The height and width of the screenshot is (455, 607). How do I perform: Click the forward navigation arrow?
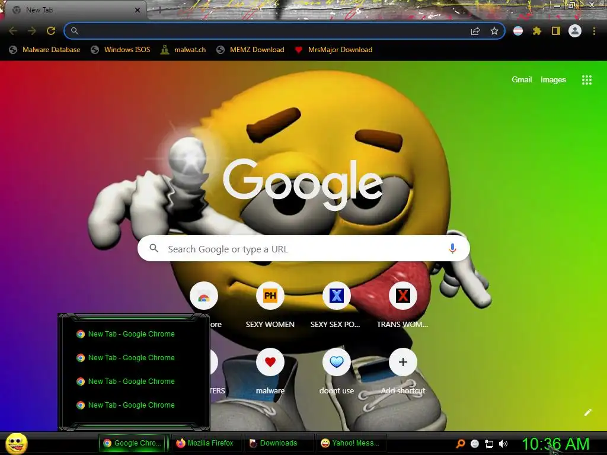click(32, 31)
